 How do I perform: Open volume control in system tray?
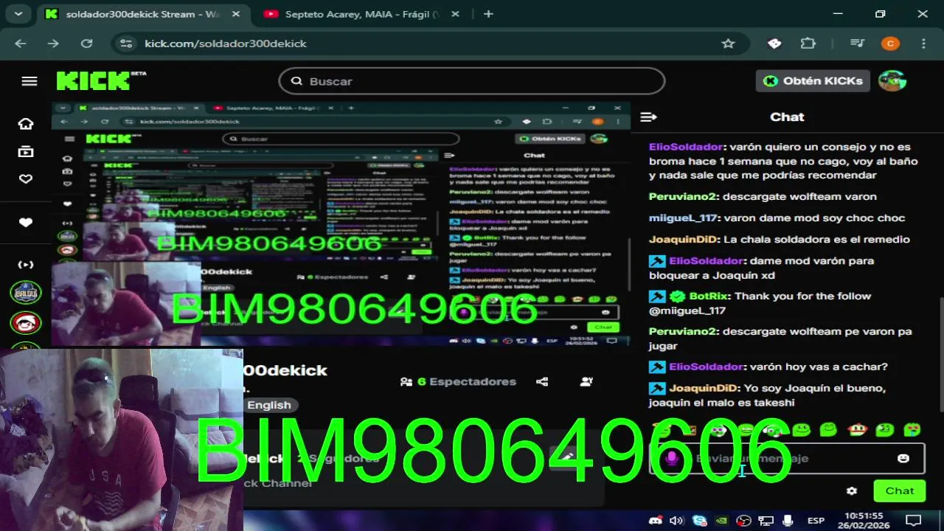pyautogui.click(x=676, y=521)
